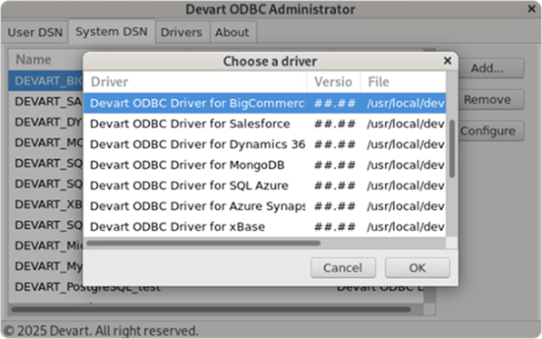Switch to the User DSN tab
542x339 pixels.
point(34,32)
